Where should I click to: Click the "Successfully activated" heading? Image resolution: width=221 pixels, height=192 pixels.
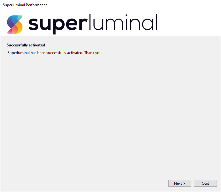click(x=26, y=45)
